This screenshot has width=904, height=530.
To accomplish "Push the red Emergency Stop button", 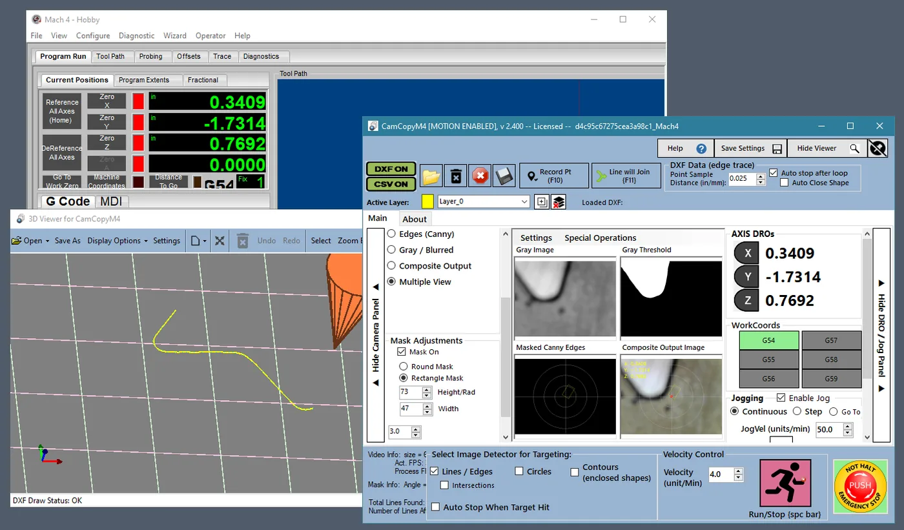I will [860, 486].
